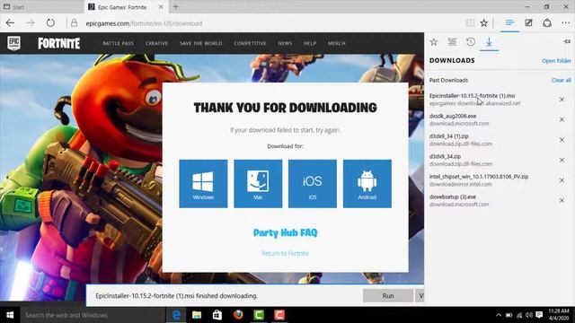The width and height of the screenshot is (575, 323).
Task: Go back to the previous page
Action: (x=10, y=23)
